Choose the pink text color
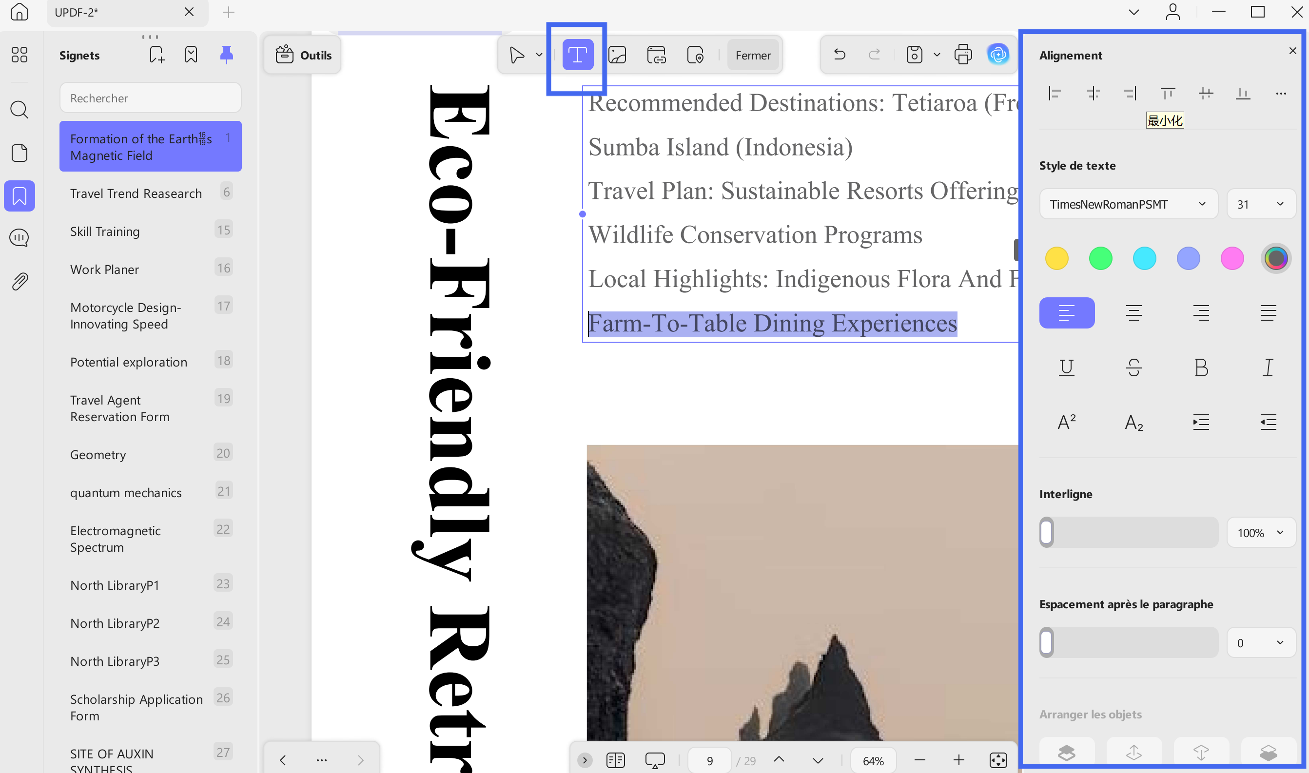The height and width of the screenshot is (773, 1309). click(x=1232, y=258)
